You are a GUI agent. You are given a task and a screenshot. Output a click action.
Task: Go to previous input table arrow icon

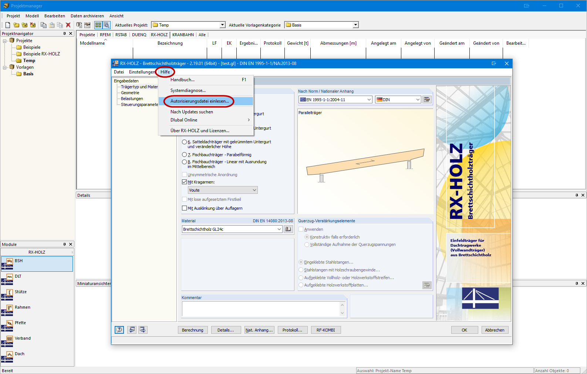pos(132,330)
